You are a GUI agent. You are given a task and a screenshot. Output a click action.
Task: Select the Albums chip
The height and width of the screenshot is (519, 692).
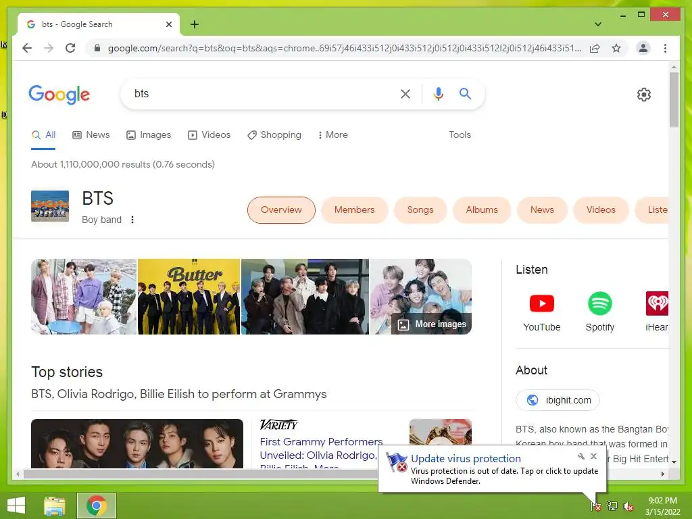[x=481, y=210]
